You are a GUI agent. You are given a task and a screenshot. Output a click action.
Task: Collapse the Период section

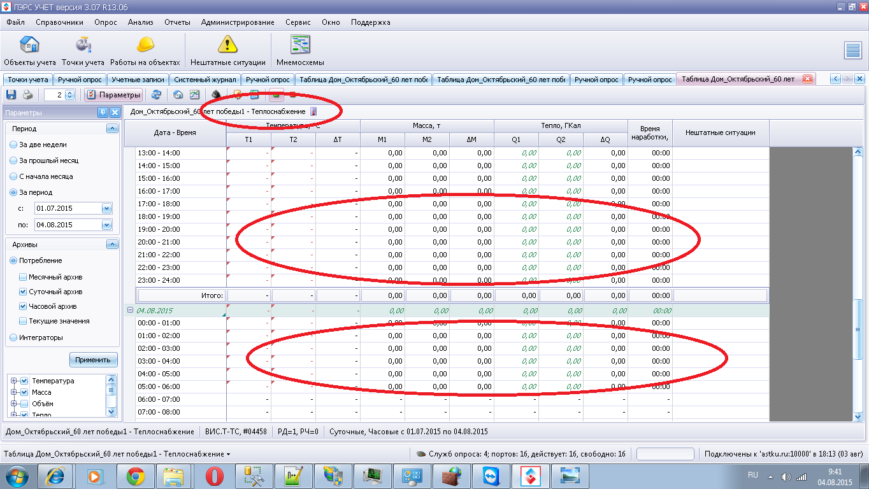[112, 129]
